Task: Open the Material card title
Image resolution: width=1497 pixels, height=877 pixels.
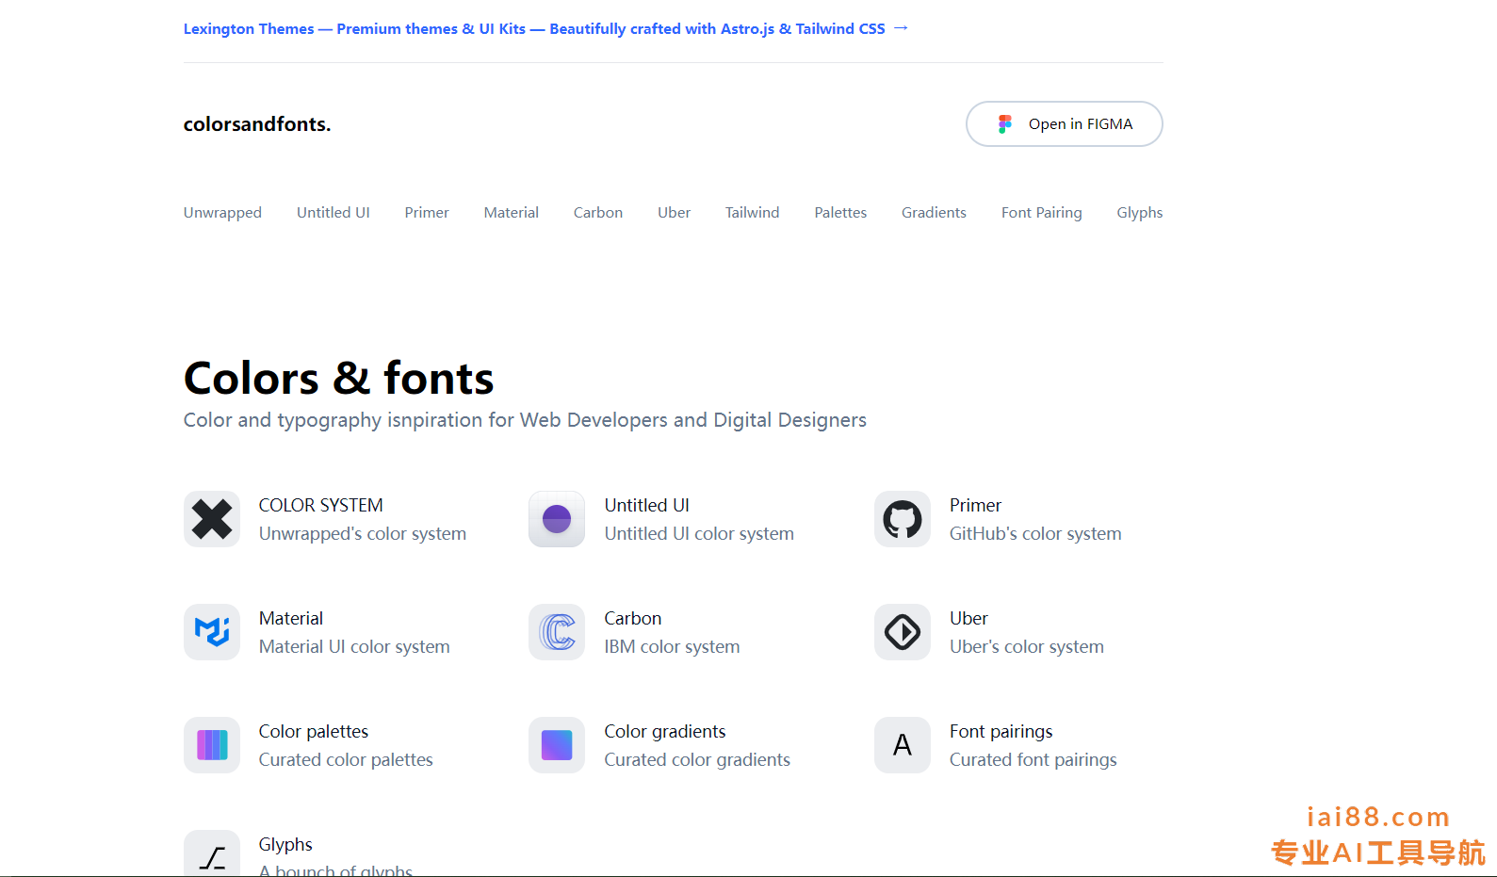Action: (x=291, y=618)
